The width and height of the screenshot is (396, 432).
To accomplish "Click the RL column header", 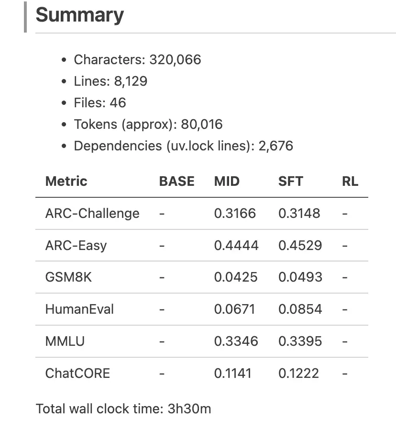I will coord(350,182).
